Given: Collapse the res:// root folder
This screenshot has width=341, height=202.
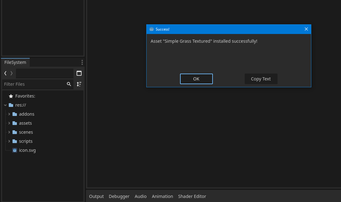Looking at the screenshot, I should tap(5, 105).
